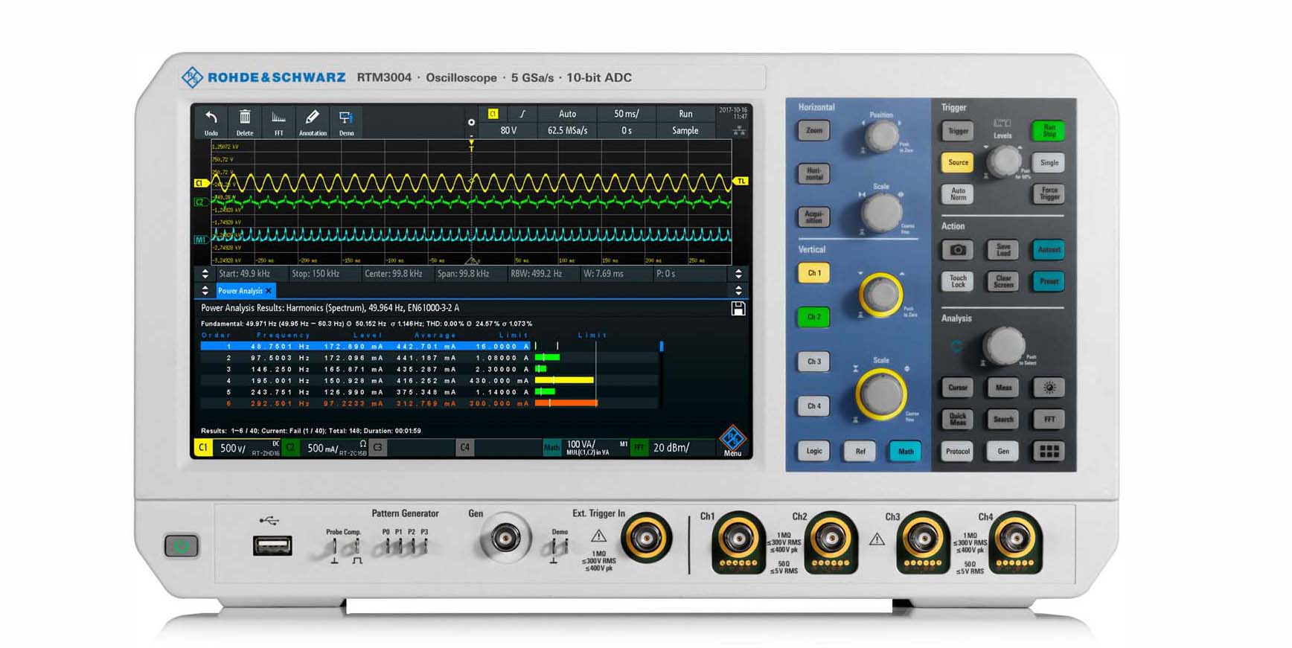Click the Quick Meas button
1292x648 pixels.
point(957,419)
